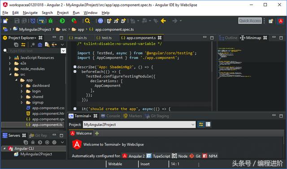The height and width of the screenshot is (169, 287).
Task: Expand the e2e folder
Action: click(10, 64)
